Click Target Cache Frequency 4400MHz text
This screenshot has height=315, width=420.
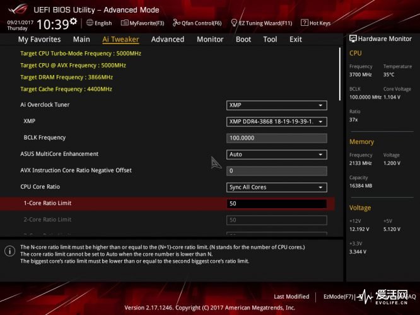pyautogui.click(x=66, y=89)
